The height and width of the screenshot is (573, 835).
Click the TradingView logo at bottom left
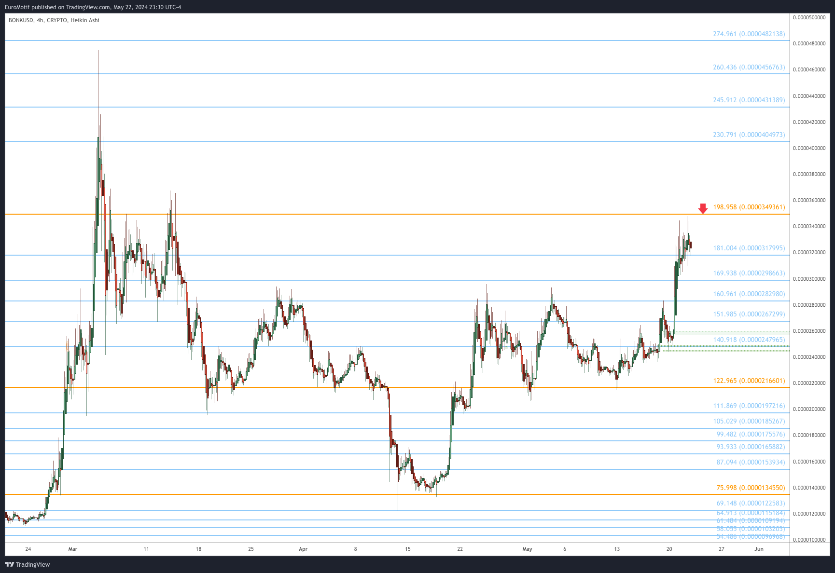click(28, 564)
